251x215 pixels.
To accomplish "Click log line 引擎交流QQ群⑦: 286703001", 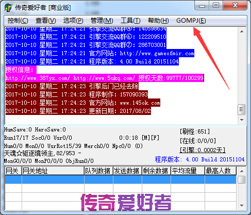I will (86, 45).
